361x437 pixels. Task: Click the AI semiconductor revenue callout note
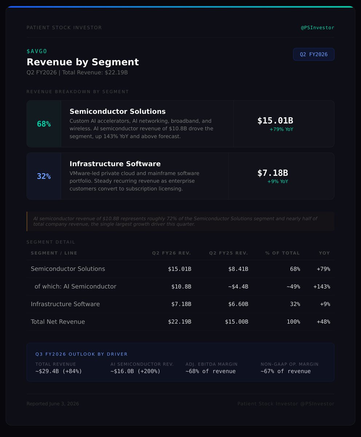coord(180,221)
